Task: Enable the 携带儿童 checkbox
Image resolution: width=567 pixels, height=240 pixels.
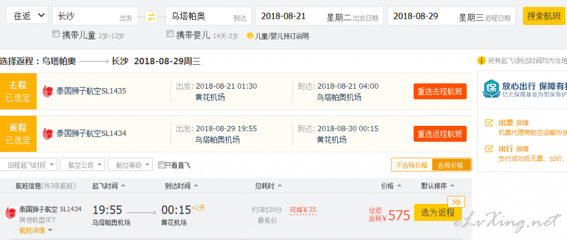Action: tap(56, 34)
